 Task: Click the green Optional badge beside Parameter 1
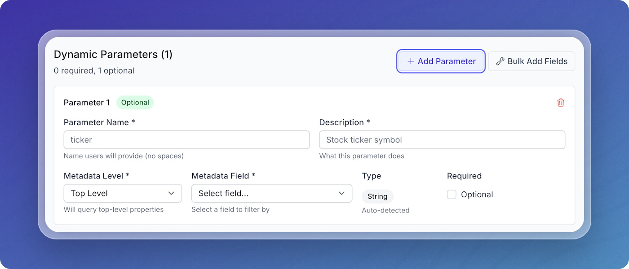(x=135, y=103)
